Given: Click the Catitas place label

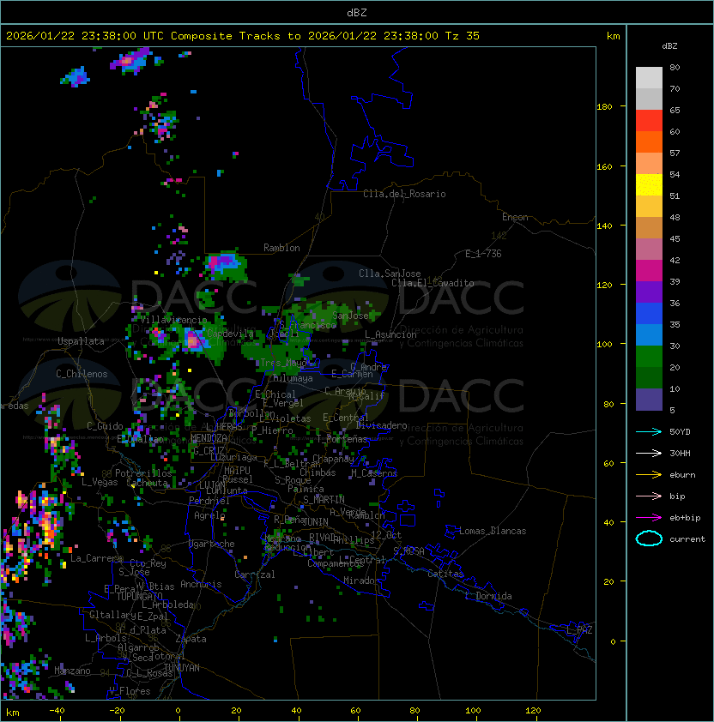Looking at the screenshot, I should pyautogui.click(x=445, y=575).
